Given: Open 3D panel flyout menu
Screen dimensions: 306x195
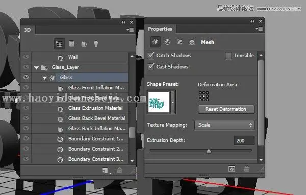Looking at the screenshot, I should point(130,30).
